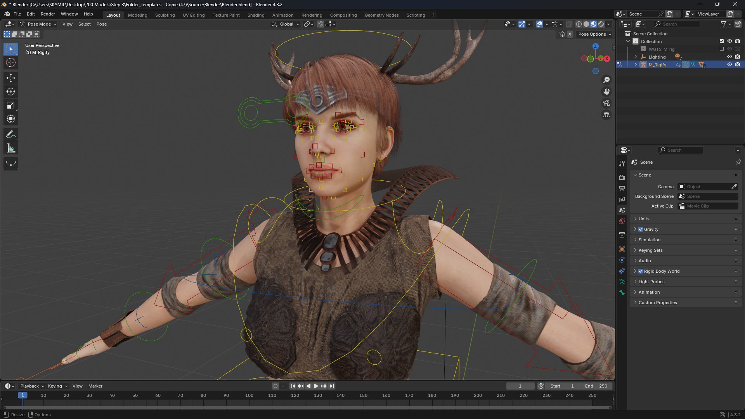Open the outliner filter dropdown

pyautogui.click(x=726, y=24)
